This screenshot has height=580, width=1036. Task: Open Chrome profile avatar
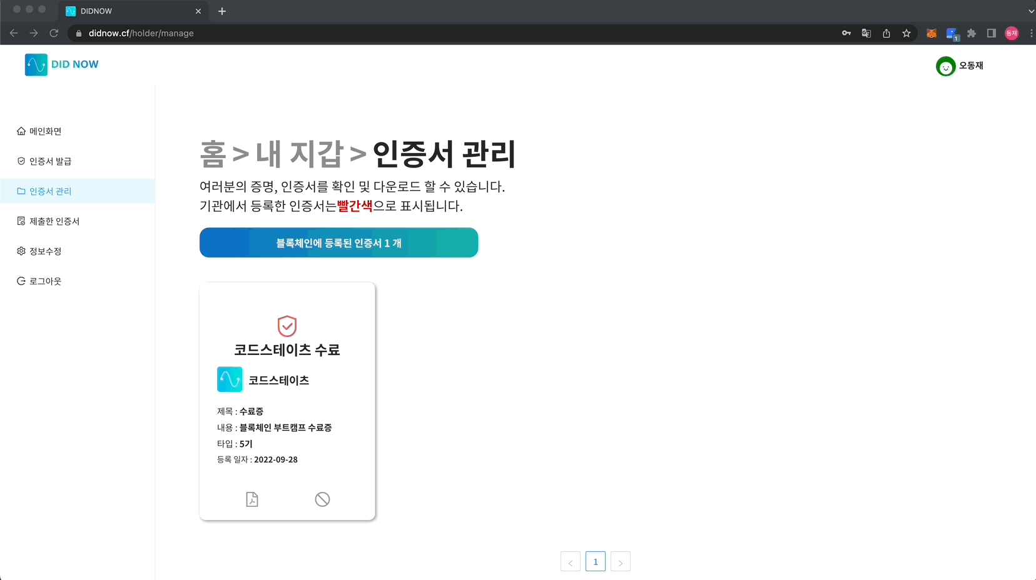pos(1012,33)
